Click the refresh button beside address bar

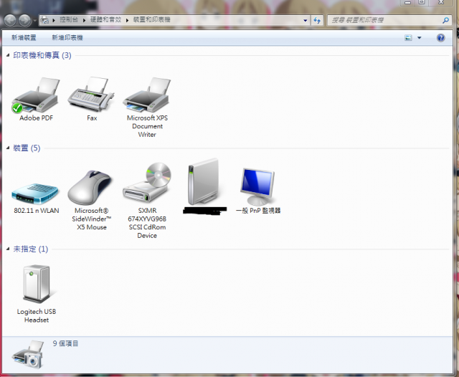coord(317,20)
